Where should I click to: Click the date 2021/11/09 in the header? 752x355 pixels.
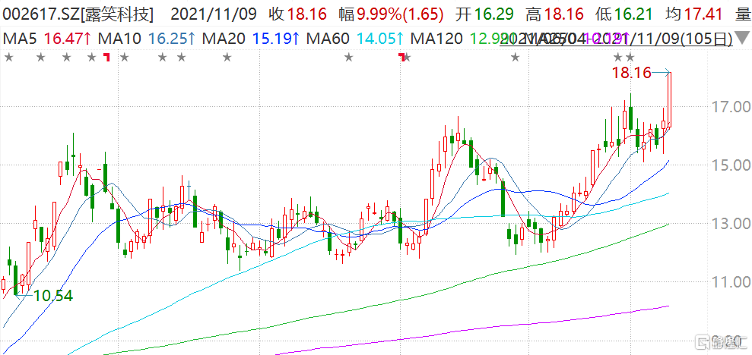tap(214, 14)
